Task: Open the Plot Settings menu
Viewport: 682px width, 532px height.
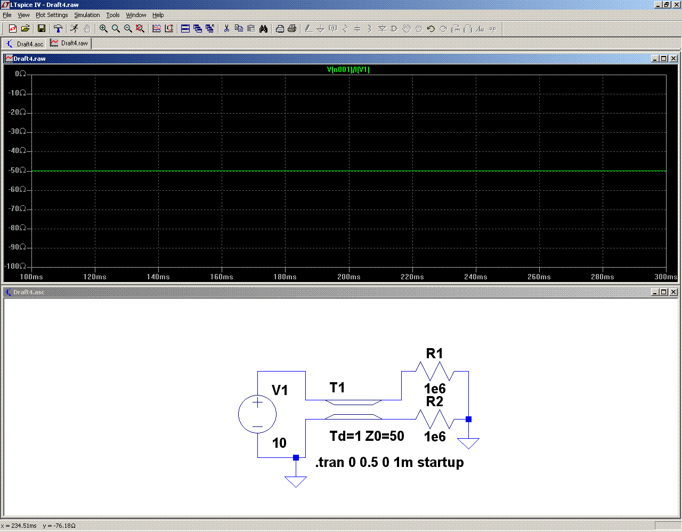Action: click(52, 15)
